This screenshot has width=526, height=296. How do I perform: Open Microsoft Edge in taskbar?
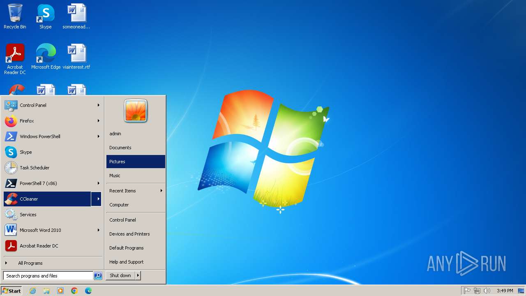point(88,291)
